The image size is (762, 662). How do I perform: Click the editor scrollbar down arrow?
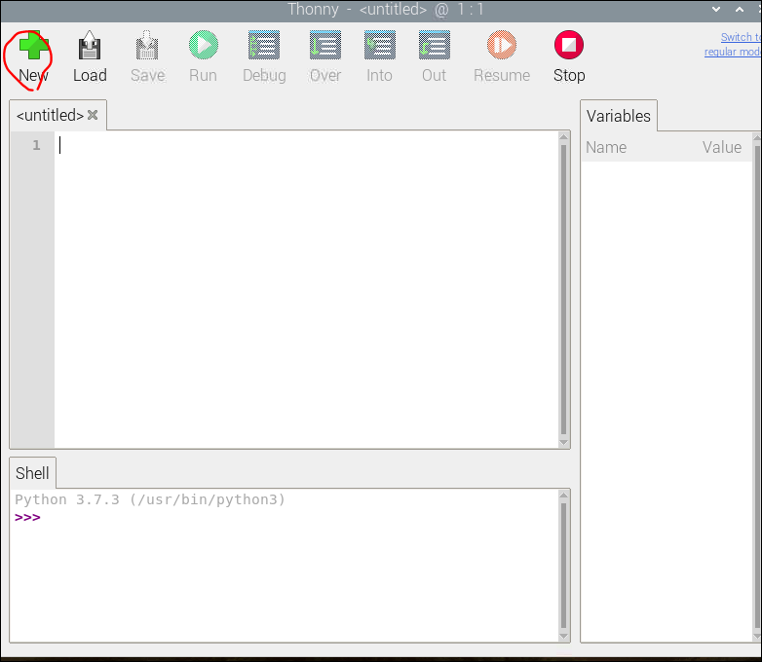point(564,442)
